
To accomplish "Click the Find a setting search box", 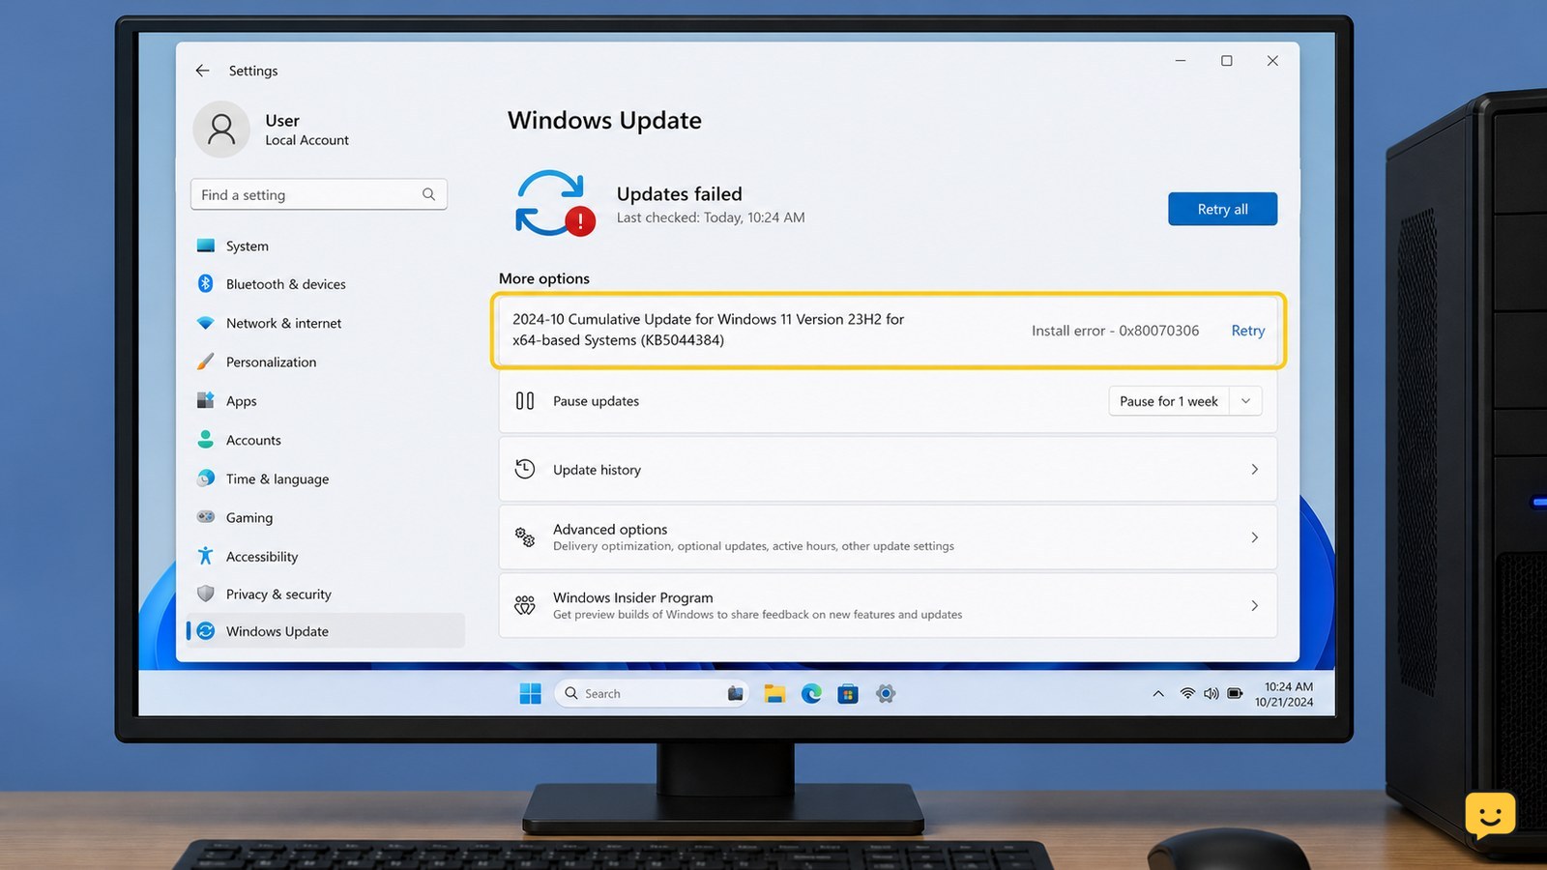I will pos(319,194).
